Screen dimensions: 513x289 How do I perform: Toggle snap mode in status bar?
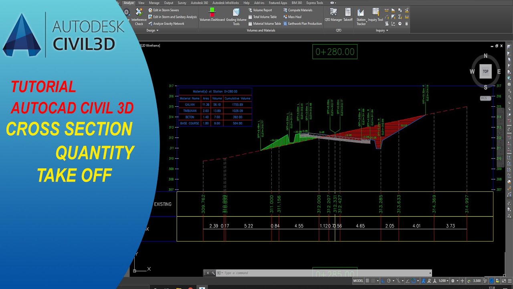[373, 281]
